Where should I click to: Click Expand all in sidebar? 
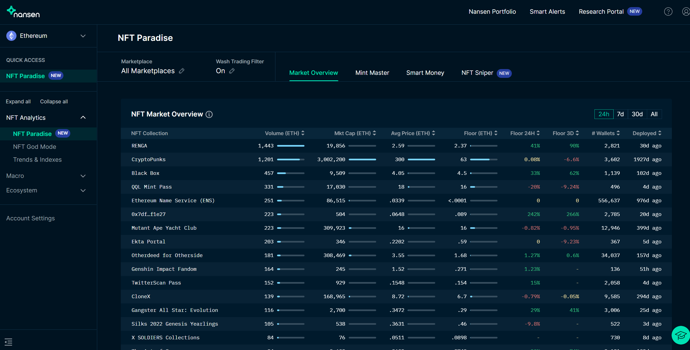18,101
